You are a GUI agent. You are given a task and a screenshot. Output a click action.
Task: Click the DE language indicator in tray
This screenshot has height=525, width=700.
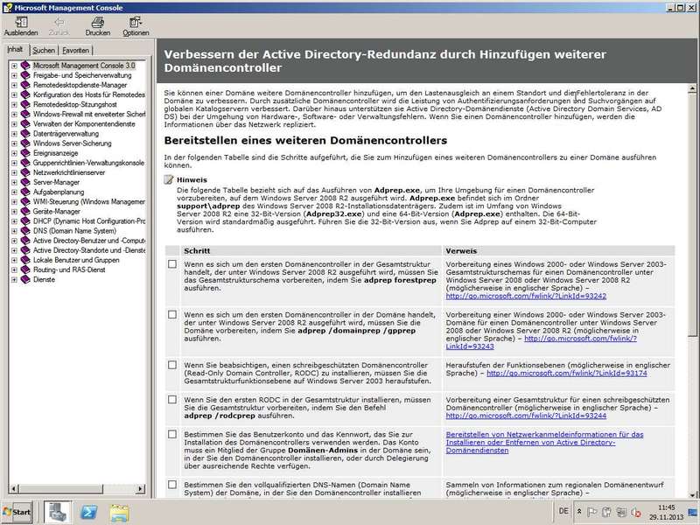(563, 511)
